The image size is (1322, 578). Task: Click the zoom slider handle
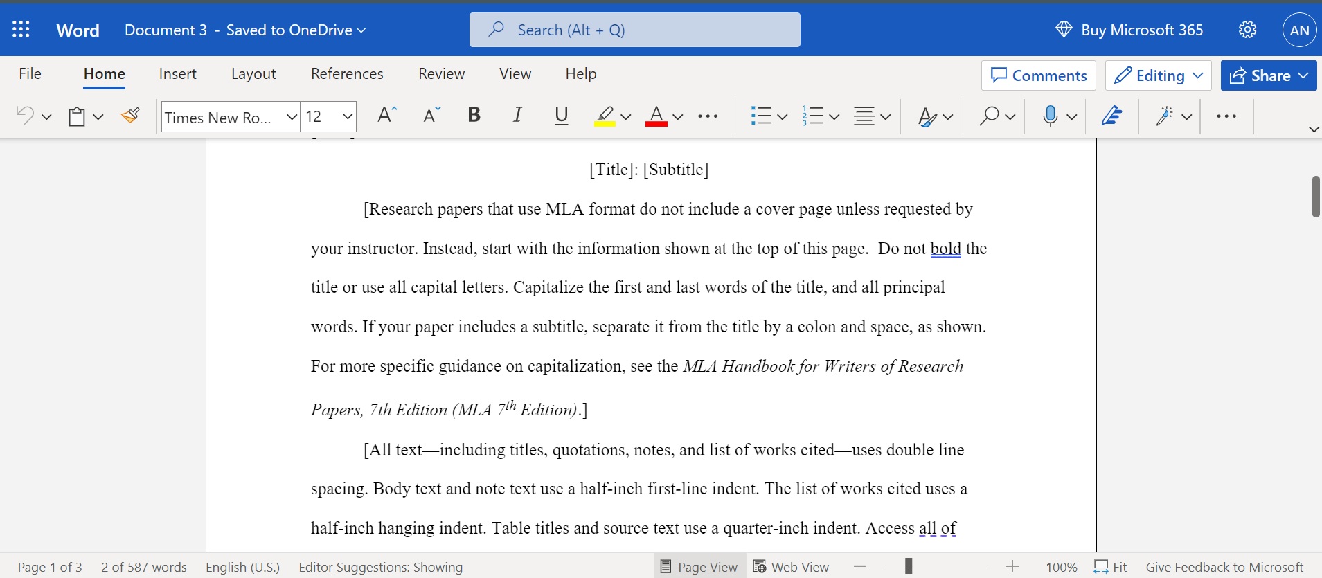(x=908, y=567)
